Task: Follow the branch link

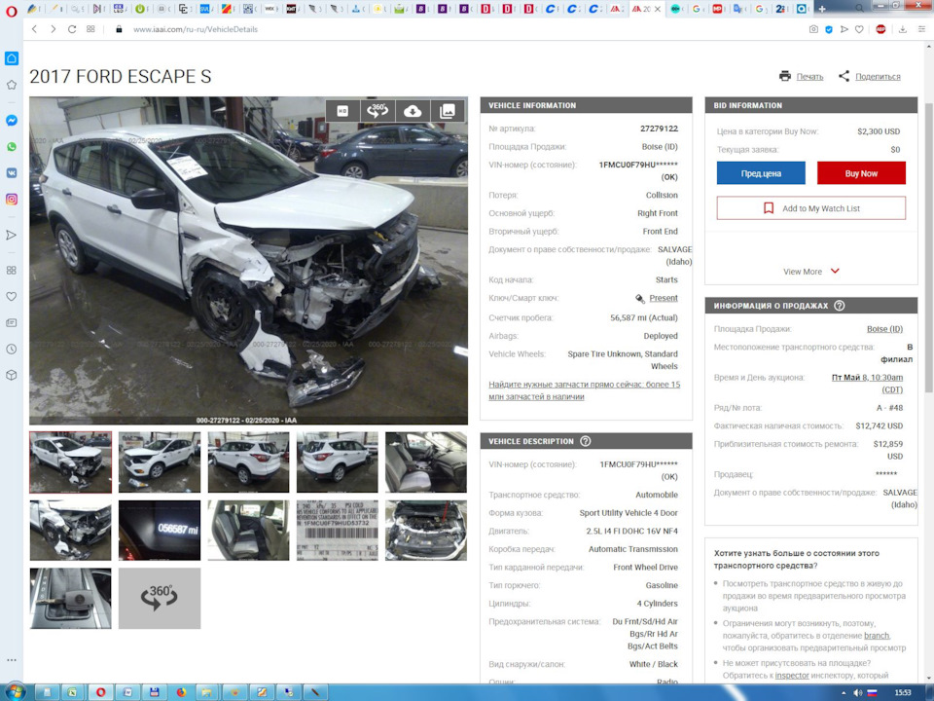Action: tap(877, 636)
